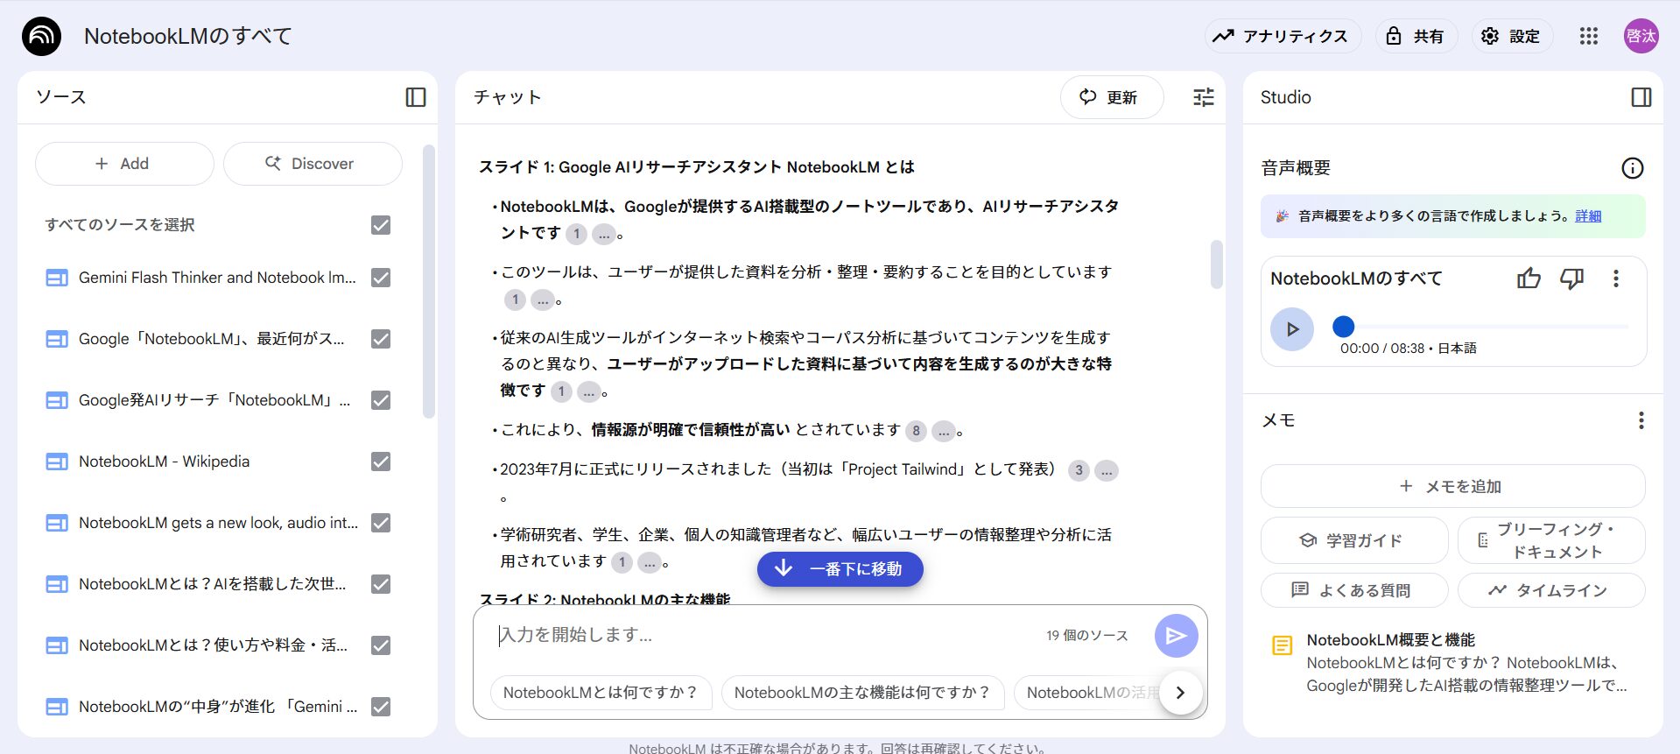Open the Google apps grid icon

[x=1589, y=36]
